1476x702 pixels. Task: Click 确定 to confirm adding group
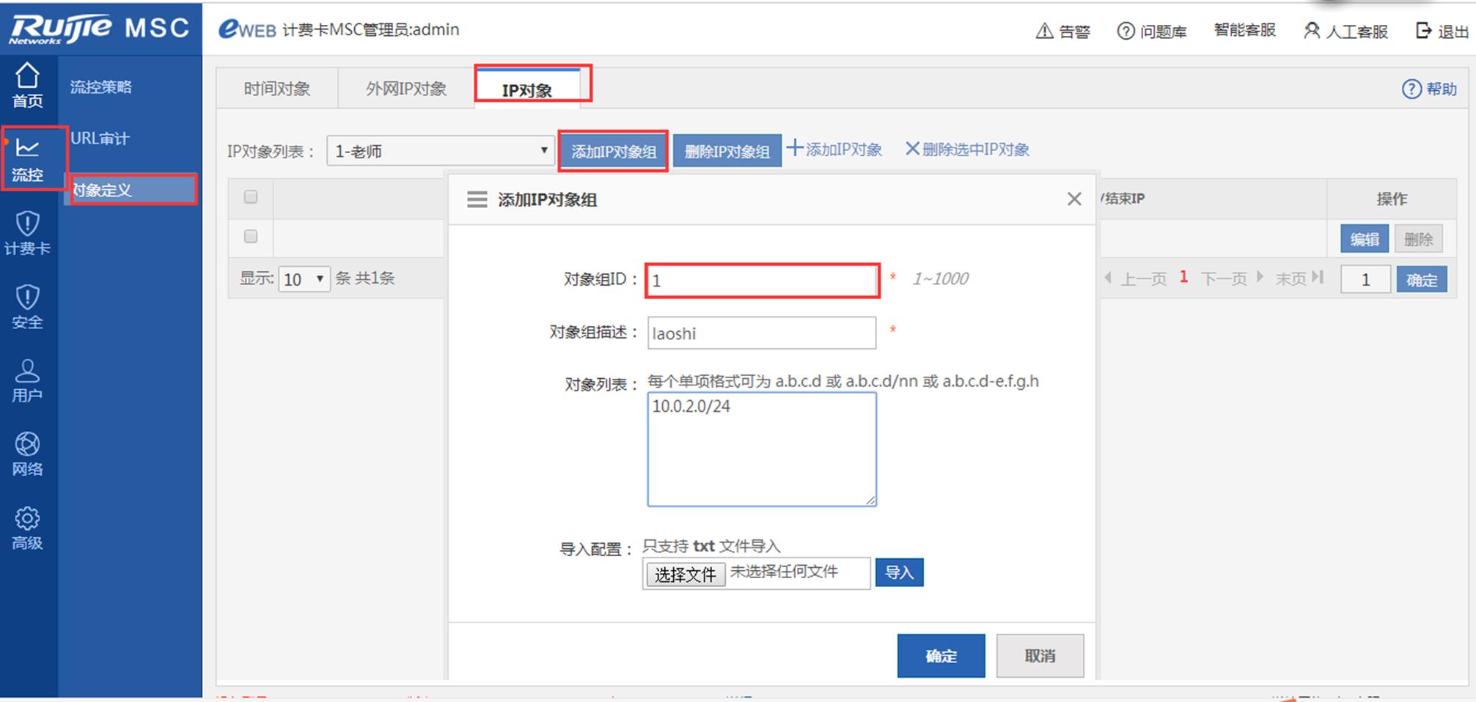940,656
